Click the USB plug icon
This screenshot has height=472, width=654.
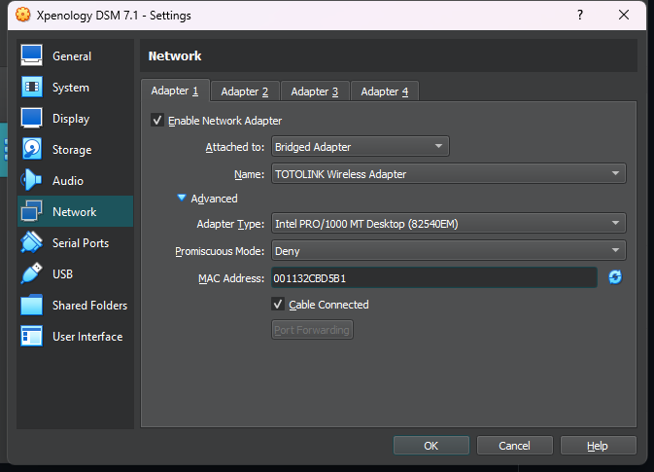click(31, 273)
